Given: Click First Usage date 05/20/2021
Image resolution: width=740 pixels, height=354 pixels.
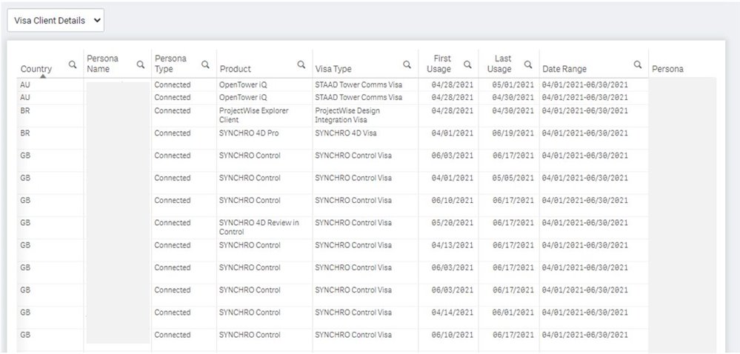Looking at the screenshot, I should point(452,223).
